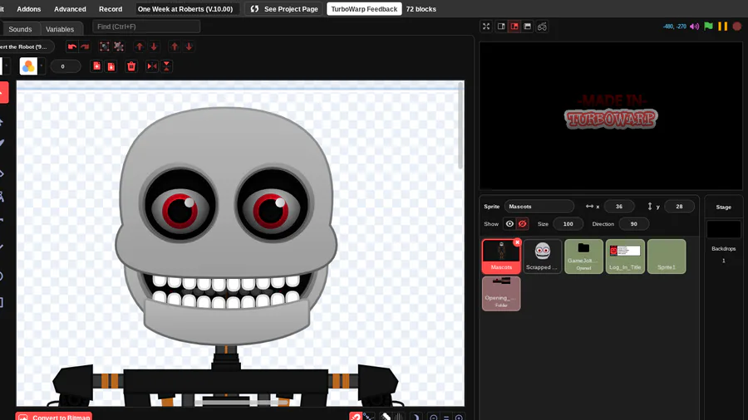Toggle onion skinning in the editor
748x420 pixels.
coord(386,417)
